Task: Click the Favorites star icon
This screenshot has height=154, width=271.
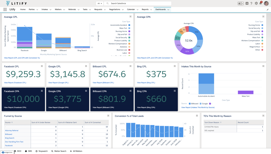Action: [239, 3]
